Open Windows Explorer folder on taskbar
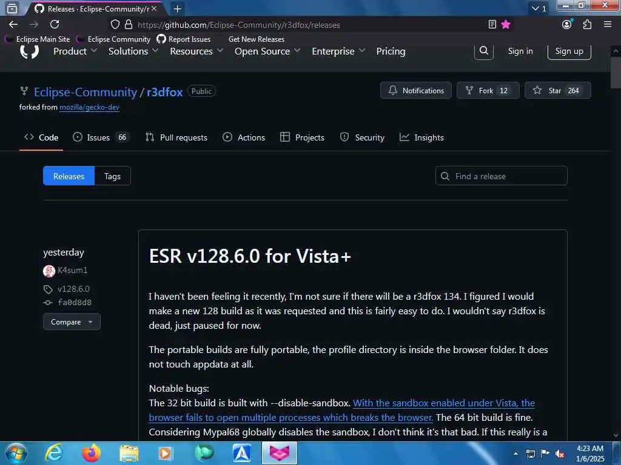The width and height of the screenshot is (621, 465). coord(129,453)
